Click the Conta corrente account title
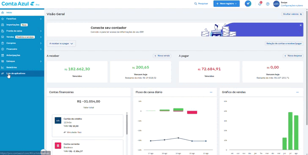 71,144
